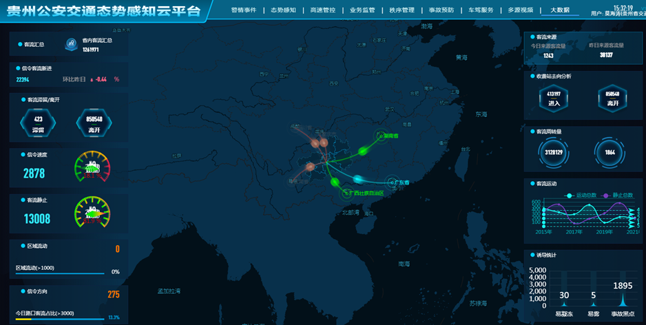Click the circular ring showing 3128129
646x325 pixels.
point(554,152)
